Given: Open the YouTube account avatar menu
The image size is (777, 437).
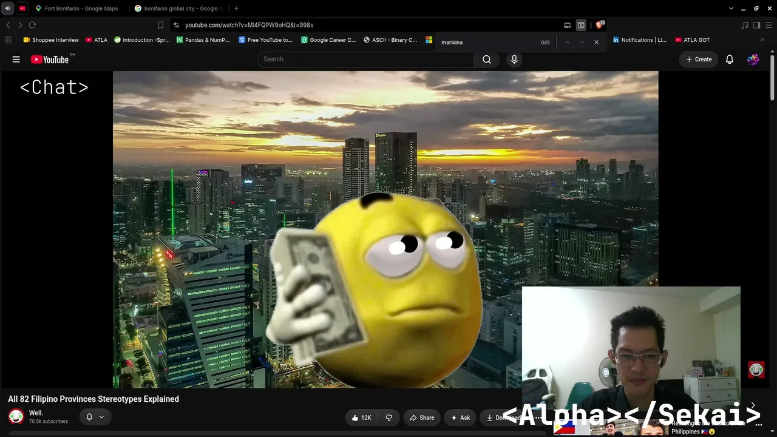Looking at the screenshot, I should pyautogui.click(x=753, y=59).
